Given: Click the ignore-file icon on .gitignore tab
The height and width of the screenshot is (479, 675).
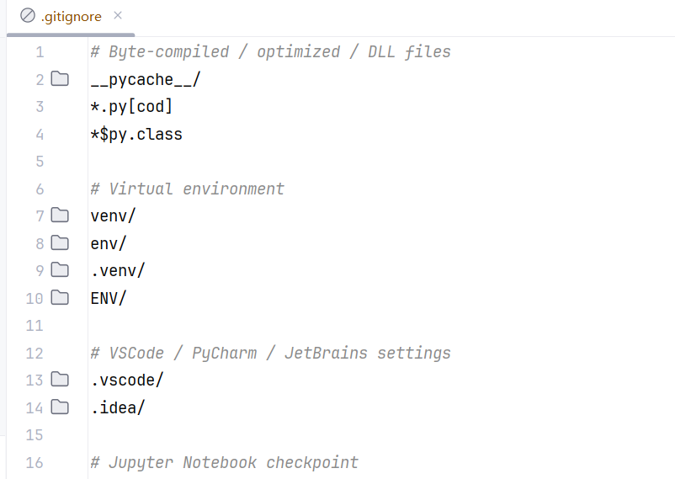Looking at the screenshot, I should tap(28, 16).
